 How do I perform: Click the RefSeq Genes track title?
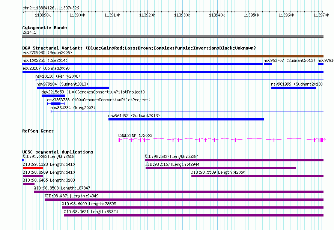tap(38, 131)
